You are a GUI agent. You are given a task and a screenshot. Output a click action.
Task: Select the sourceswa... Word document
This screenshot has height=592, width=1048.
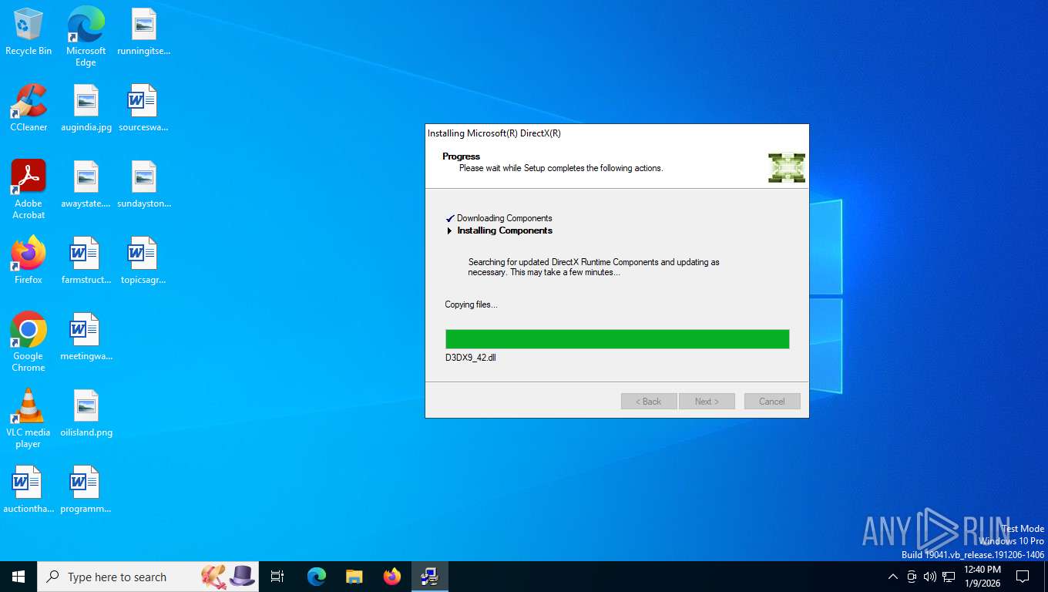143,108
